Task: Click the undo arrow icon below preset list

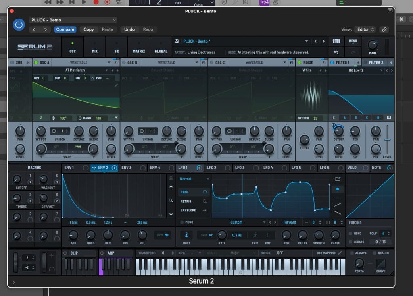Action: tap(336, 52)
